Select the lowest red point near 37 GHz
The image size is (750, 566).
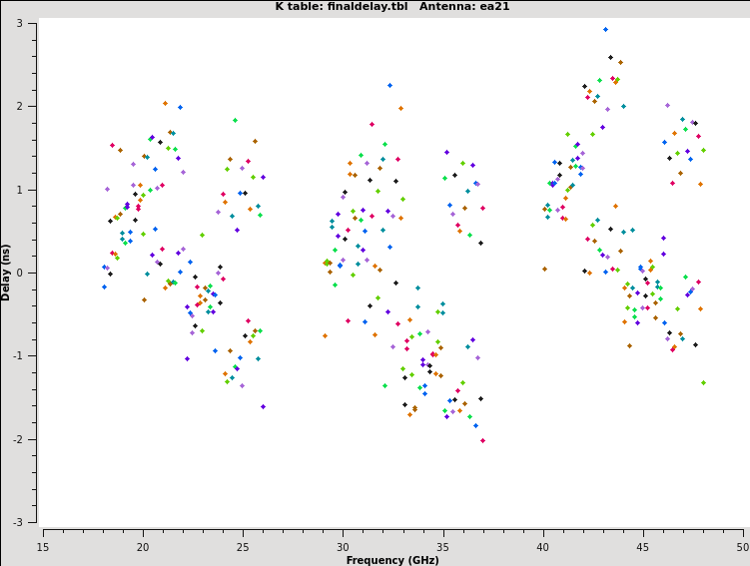[482, 440]
